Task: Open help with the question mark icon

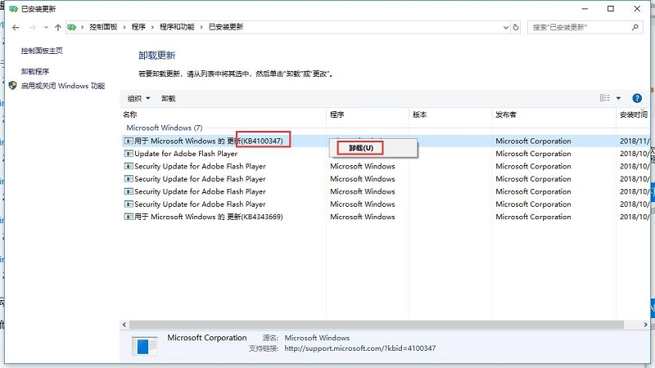Action: (637, 98)
